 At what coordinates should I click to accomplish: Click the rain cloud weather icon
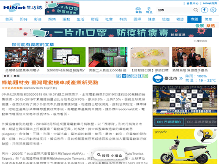click(158, 79)
